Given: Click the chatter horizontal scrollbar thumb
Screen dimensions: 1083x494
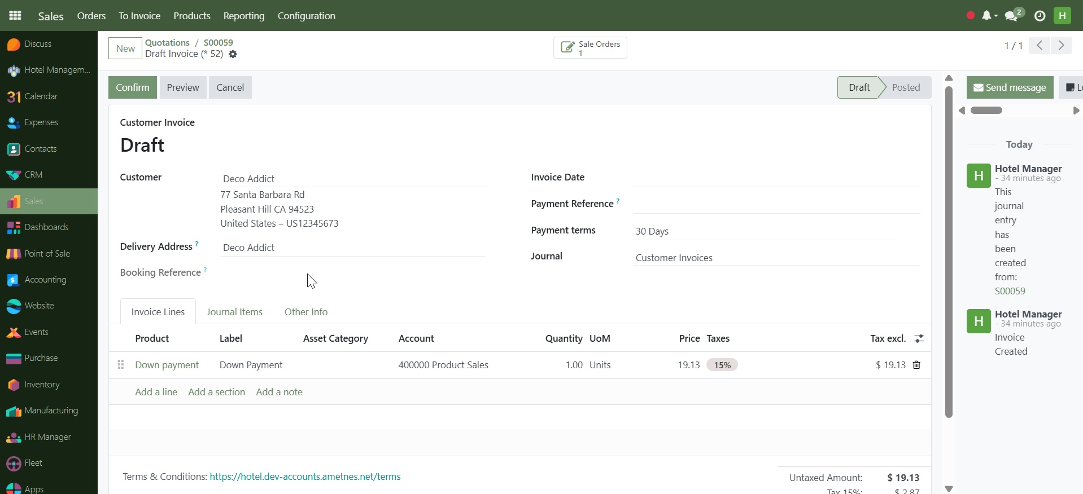Looking at the screenshot, I should (x=986, y=111).
